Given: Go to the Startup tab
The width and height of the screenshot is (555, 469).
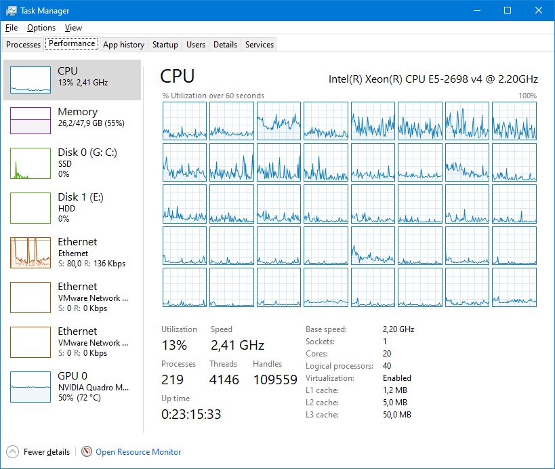Looking at the screenshot, I should click(x=165, y=45).
